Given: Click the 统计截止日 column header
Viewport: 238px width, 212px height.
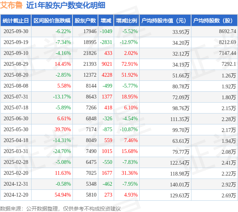Looking at the screenshot, I should click(x=16, y=21).
